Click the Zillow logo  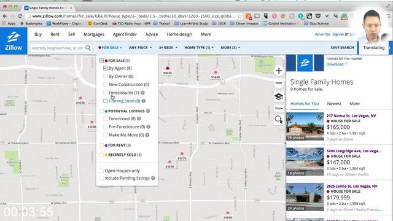[14, 41]
